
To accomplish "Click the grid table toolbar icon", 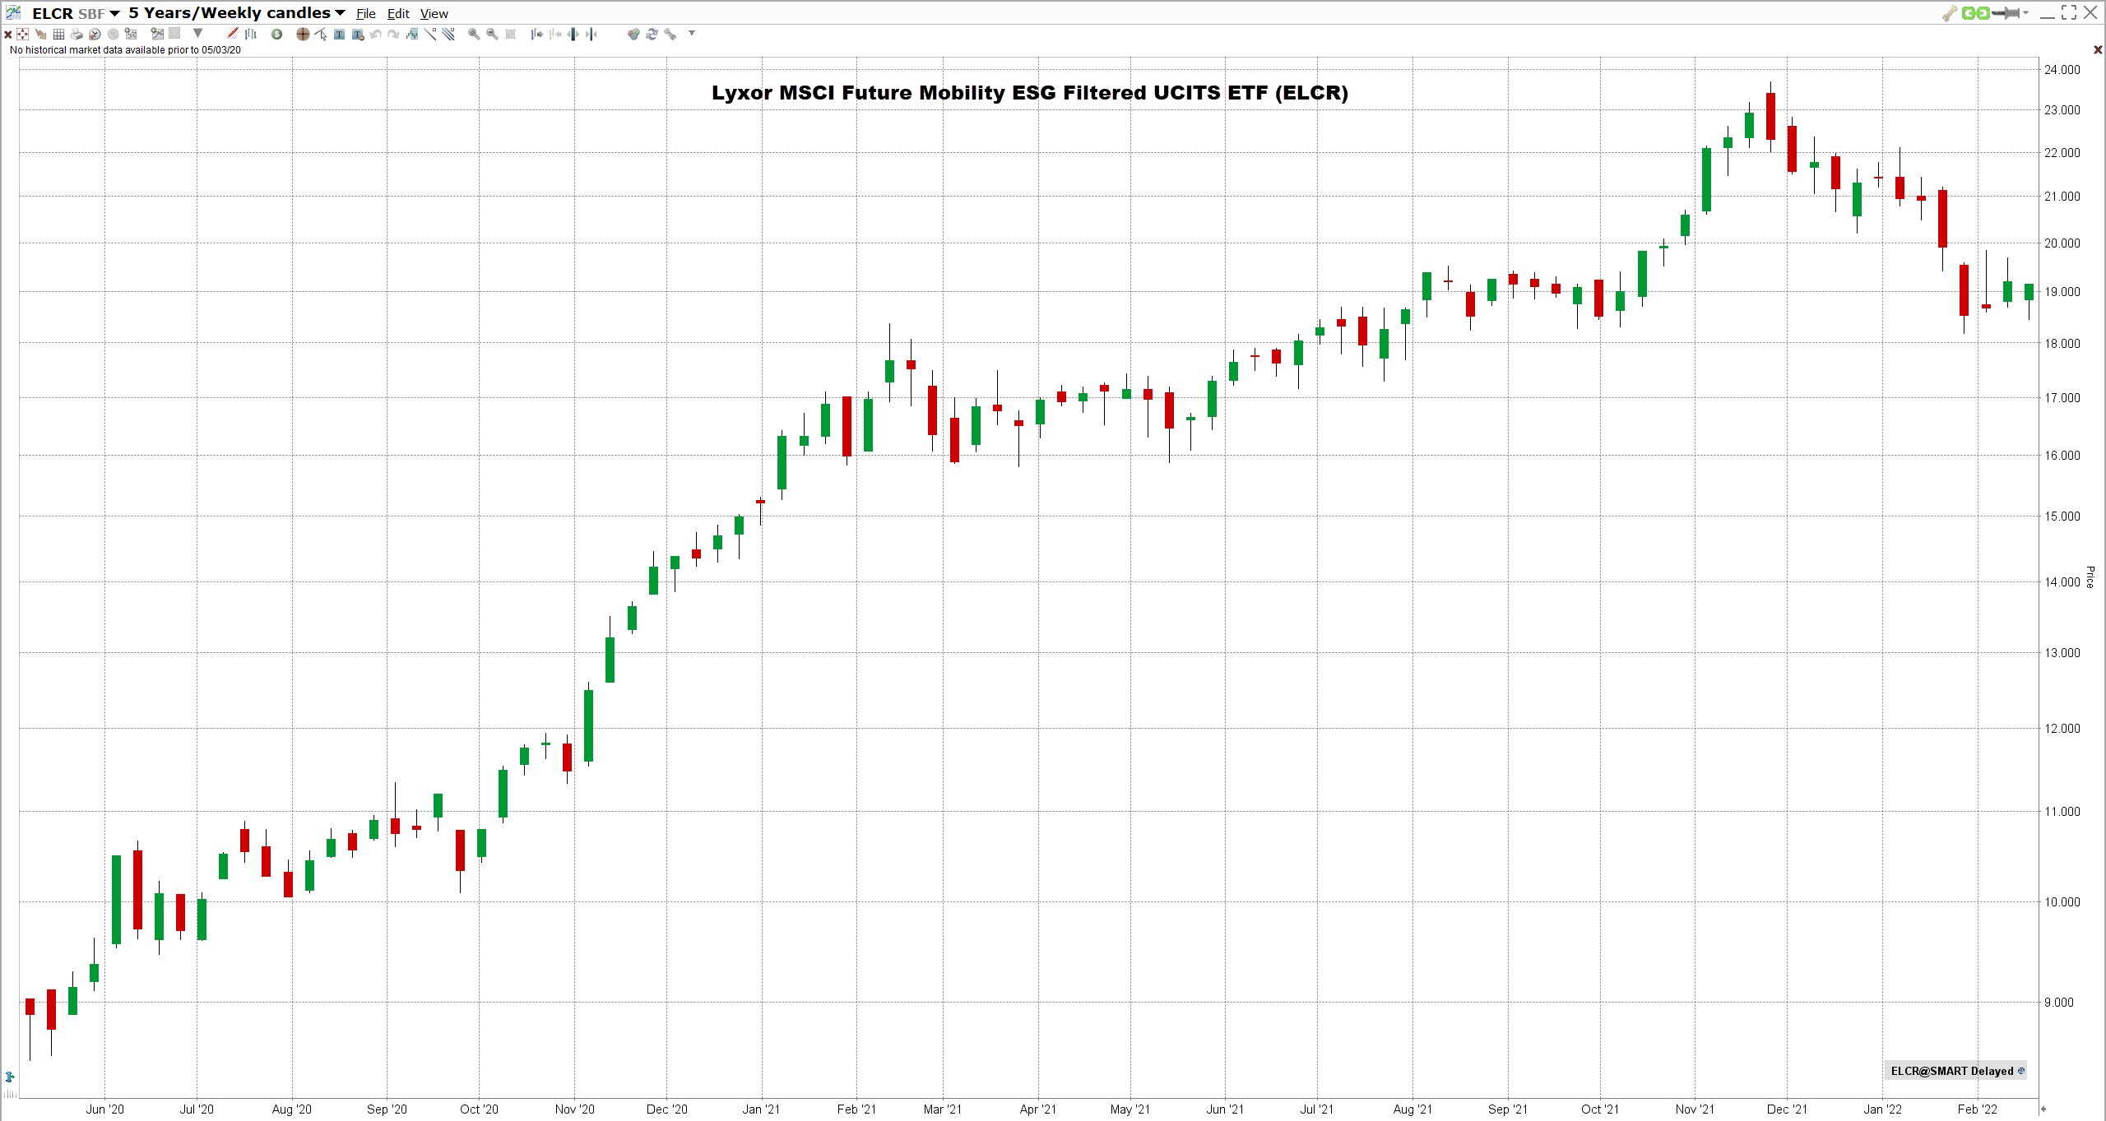I will (x=58, y=35).
